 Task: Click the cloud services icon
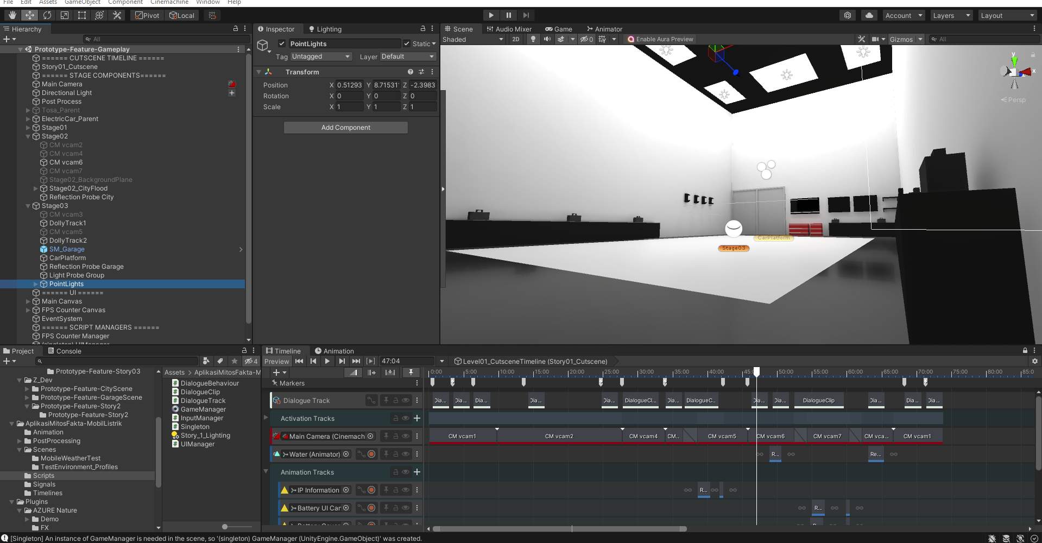pyautogui.click(x=869, y=15)
